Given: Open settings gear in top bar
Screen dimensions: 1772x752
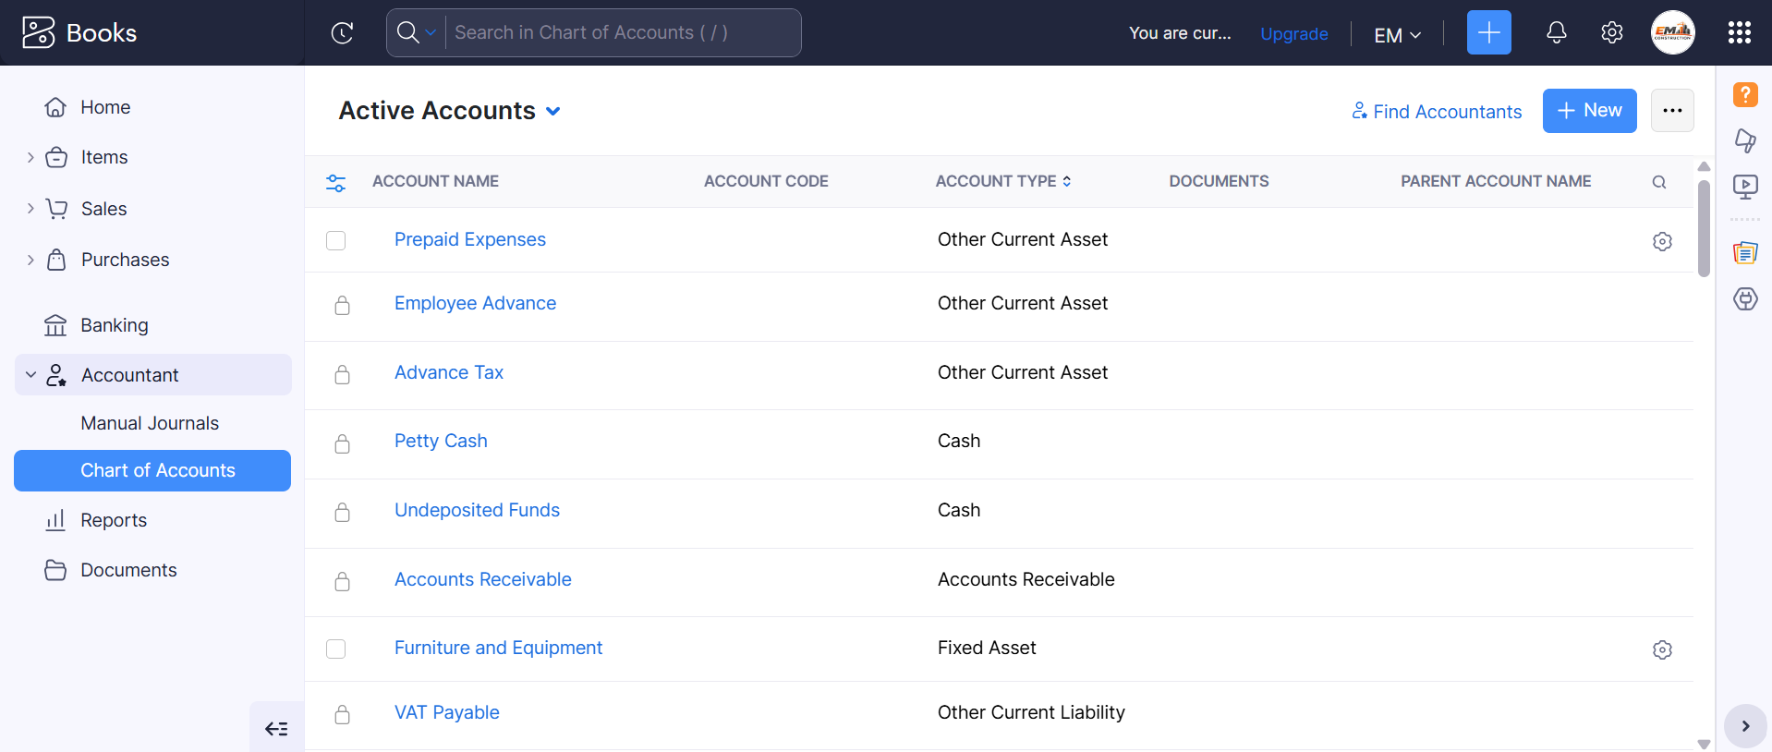Looking at the screenshot, I should pyautogui.click(x=1611, y=32).
